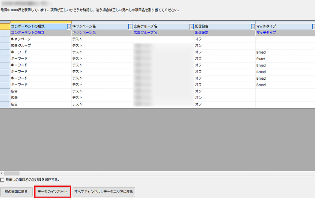The image size is (315, 198).
Task: Select the Exact match type cell
Action: pyautogui.click(x=261, y=59)
